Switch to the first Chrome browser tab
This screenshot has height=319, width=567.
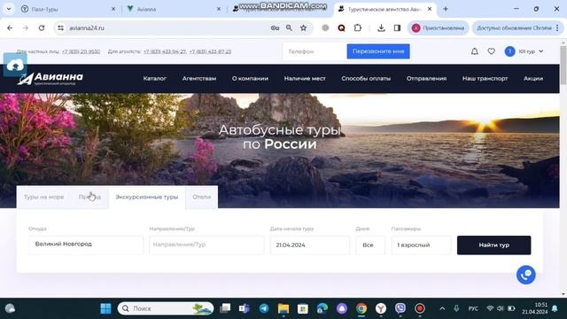point(67,9)
